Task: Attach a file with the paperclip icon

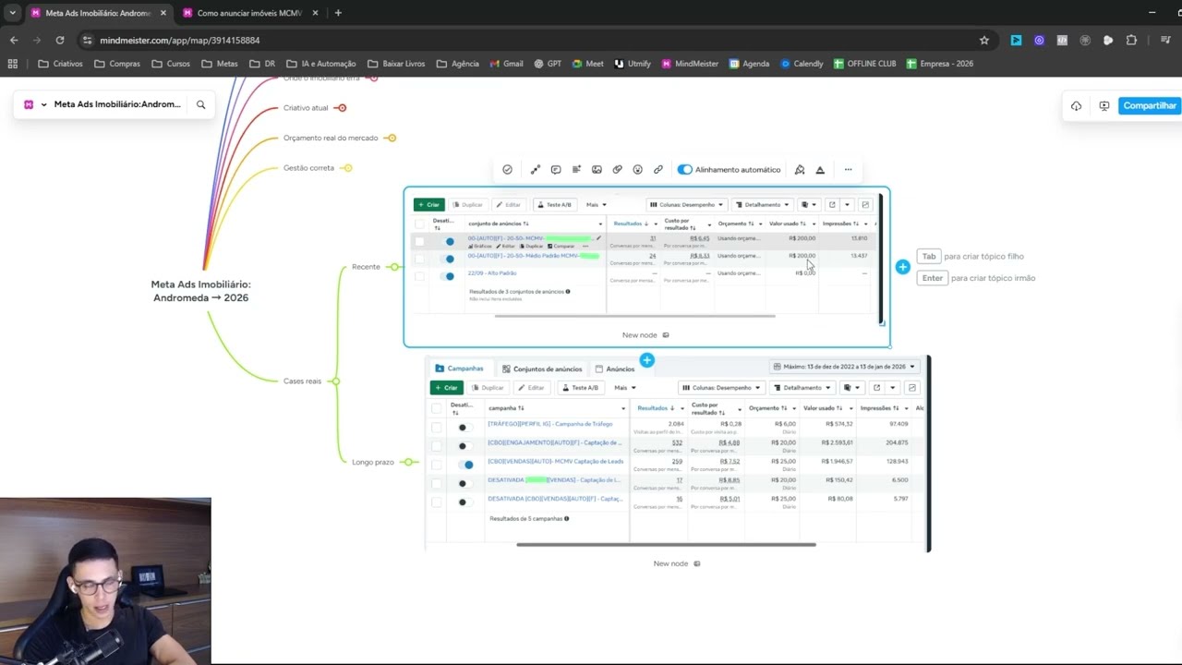Action: pos(617,170)
